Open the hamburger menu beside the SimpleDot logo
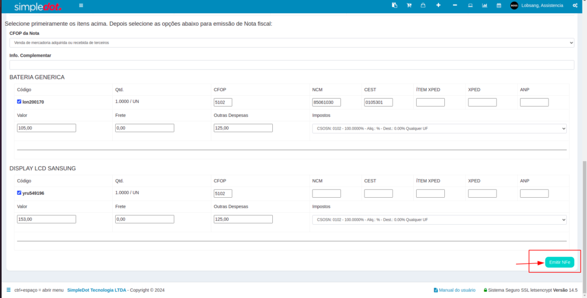587x298 pixels. [x=81, y=6]
